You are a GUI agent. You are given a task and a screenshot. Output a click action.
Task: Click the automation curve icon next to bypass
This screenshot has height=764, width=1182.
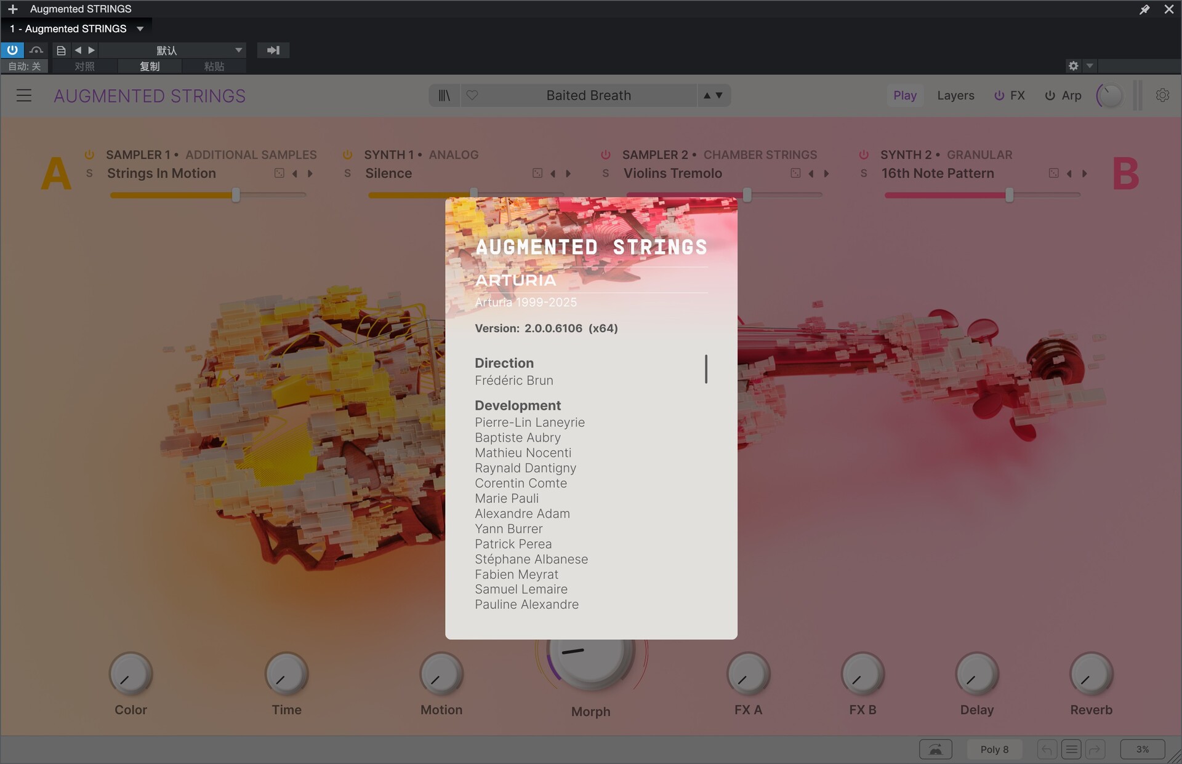(x=36, y=50)
